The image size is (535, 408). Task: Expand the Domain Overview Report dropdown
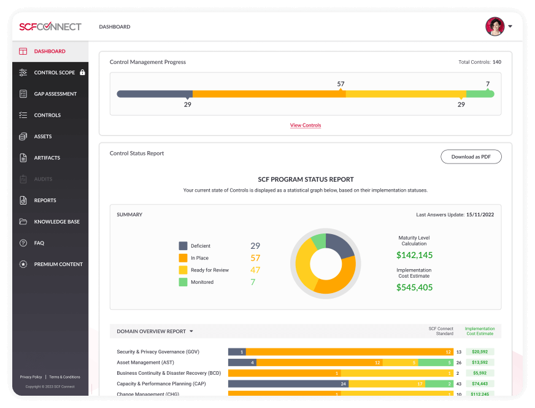coord(191,331)
